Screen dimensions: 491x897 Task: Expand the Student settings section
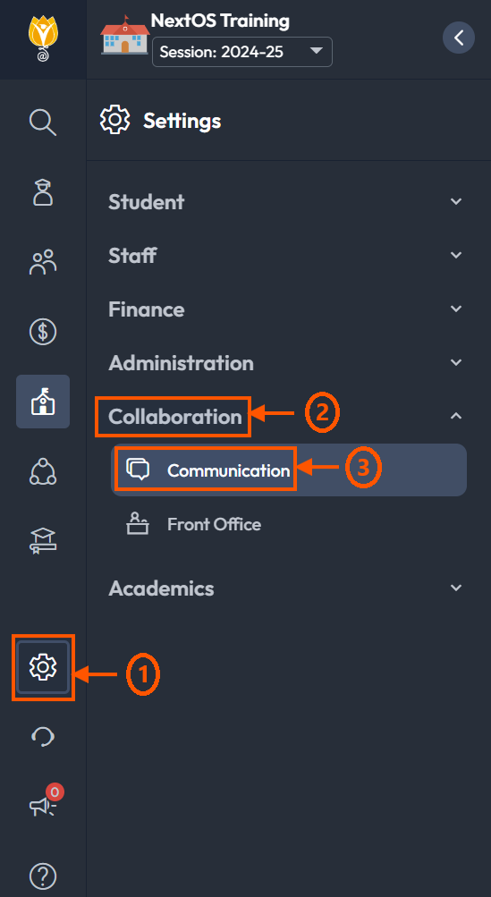285,202
